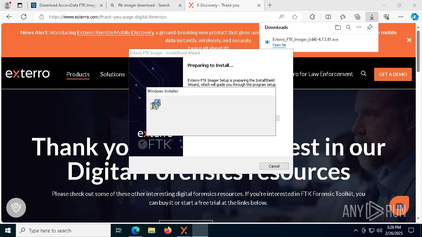Viewport: 422px width, 237px height.
Task: Click the website search magnifier icon
Action: click(364, 74)
